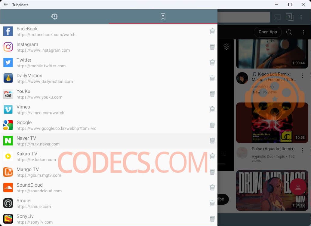Delete the Vimeo bookmark
This screenshot has width=311, height=226.
212,110
